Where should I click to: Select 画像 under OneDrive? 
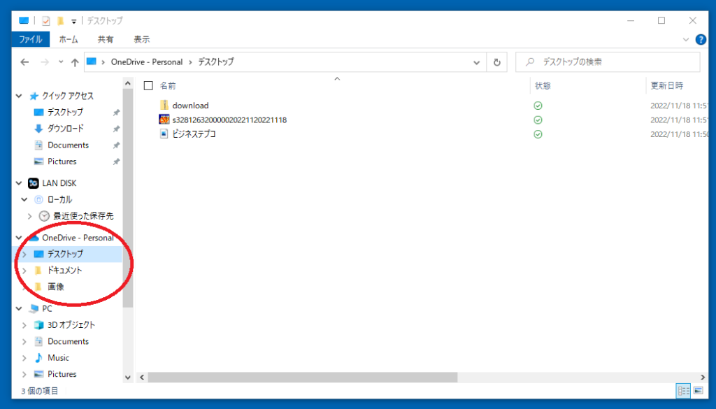[56, 287]
